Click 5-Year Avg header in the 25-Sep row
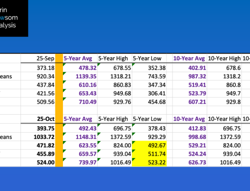Image resolution: width=250 pixels, height=191 pixels. point(80,58)
